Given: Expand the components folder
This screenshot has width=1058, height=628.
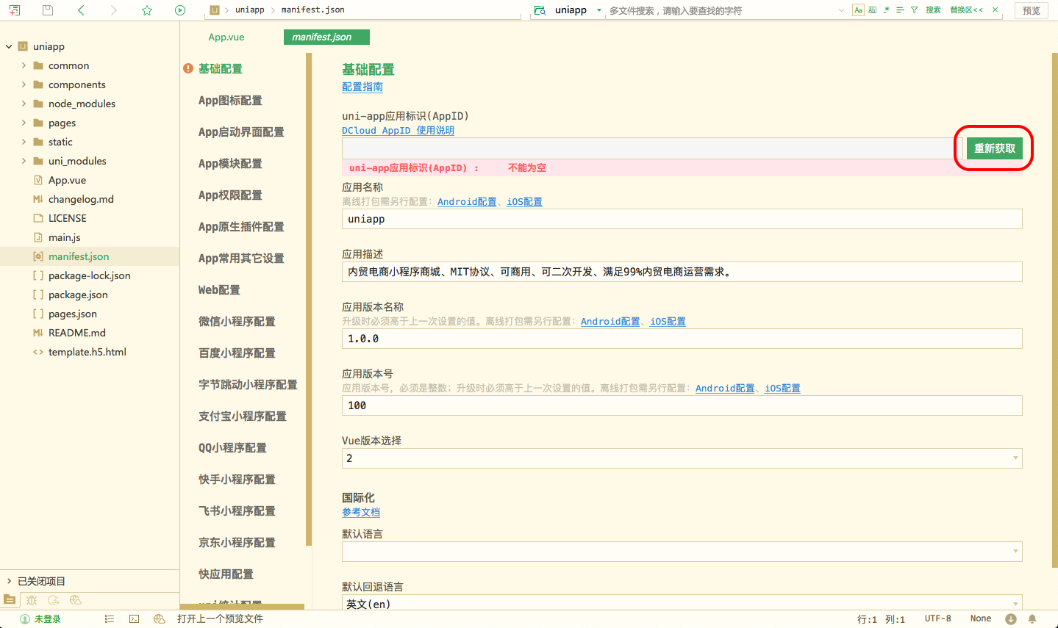Looking at the screenshot, I should [24, 84].
